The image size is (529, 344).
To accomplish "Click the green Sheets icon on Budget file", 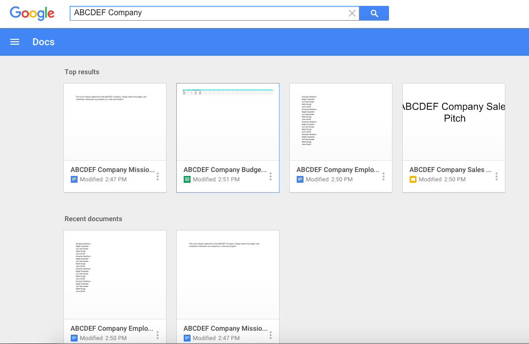I will click(187, 179).
